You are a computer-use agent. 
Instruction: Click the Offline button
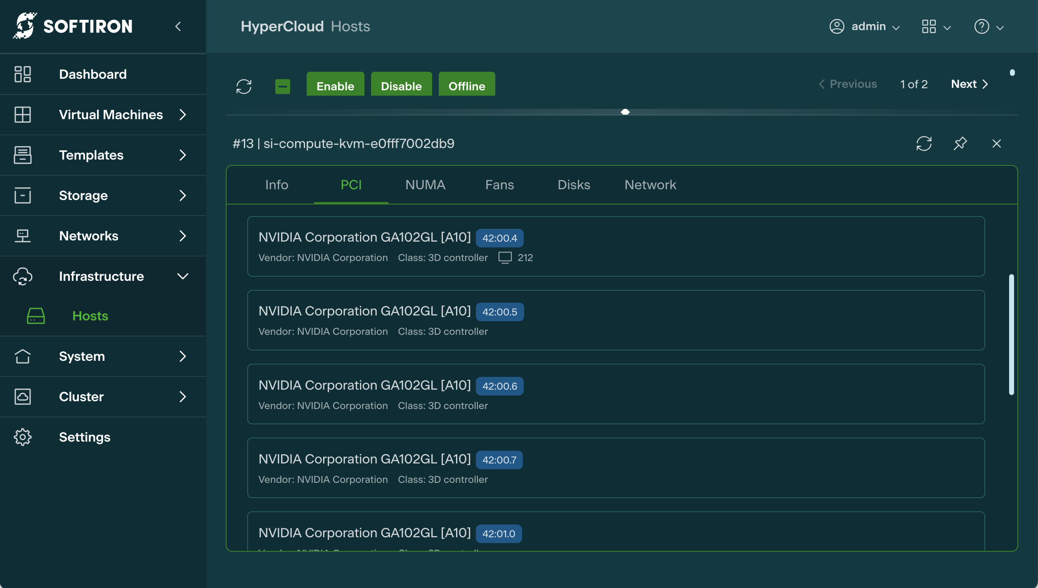(466, 86)
